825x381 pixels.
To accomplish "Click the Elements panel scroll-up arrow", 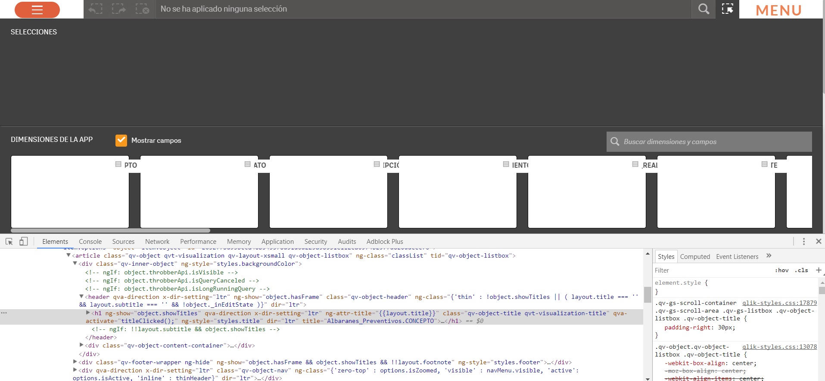I will pyautogui.click(x=648, y=254).
